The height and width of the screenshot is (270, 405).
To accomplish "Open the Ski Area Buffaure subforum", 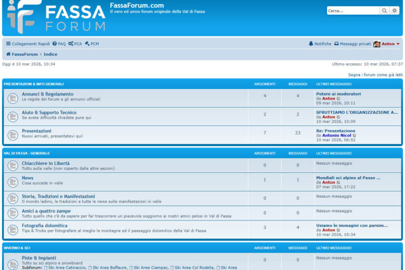I will 108,268.
